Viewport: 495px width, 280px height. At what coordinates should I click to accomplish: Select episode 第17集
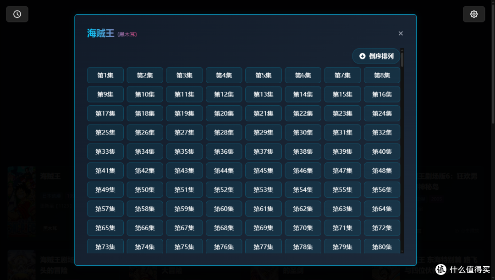(105, 113)
